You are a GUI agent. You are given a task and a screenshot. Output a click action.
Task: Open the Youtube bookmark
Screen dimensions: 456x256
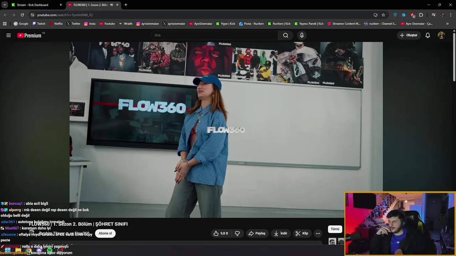[107, 24]
